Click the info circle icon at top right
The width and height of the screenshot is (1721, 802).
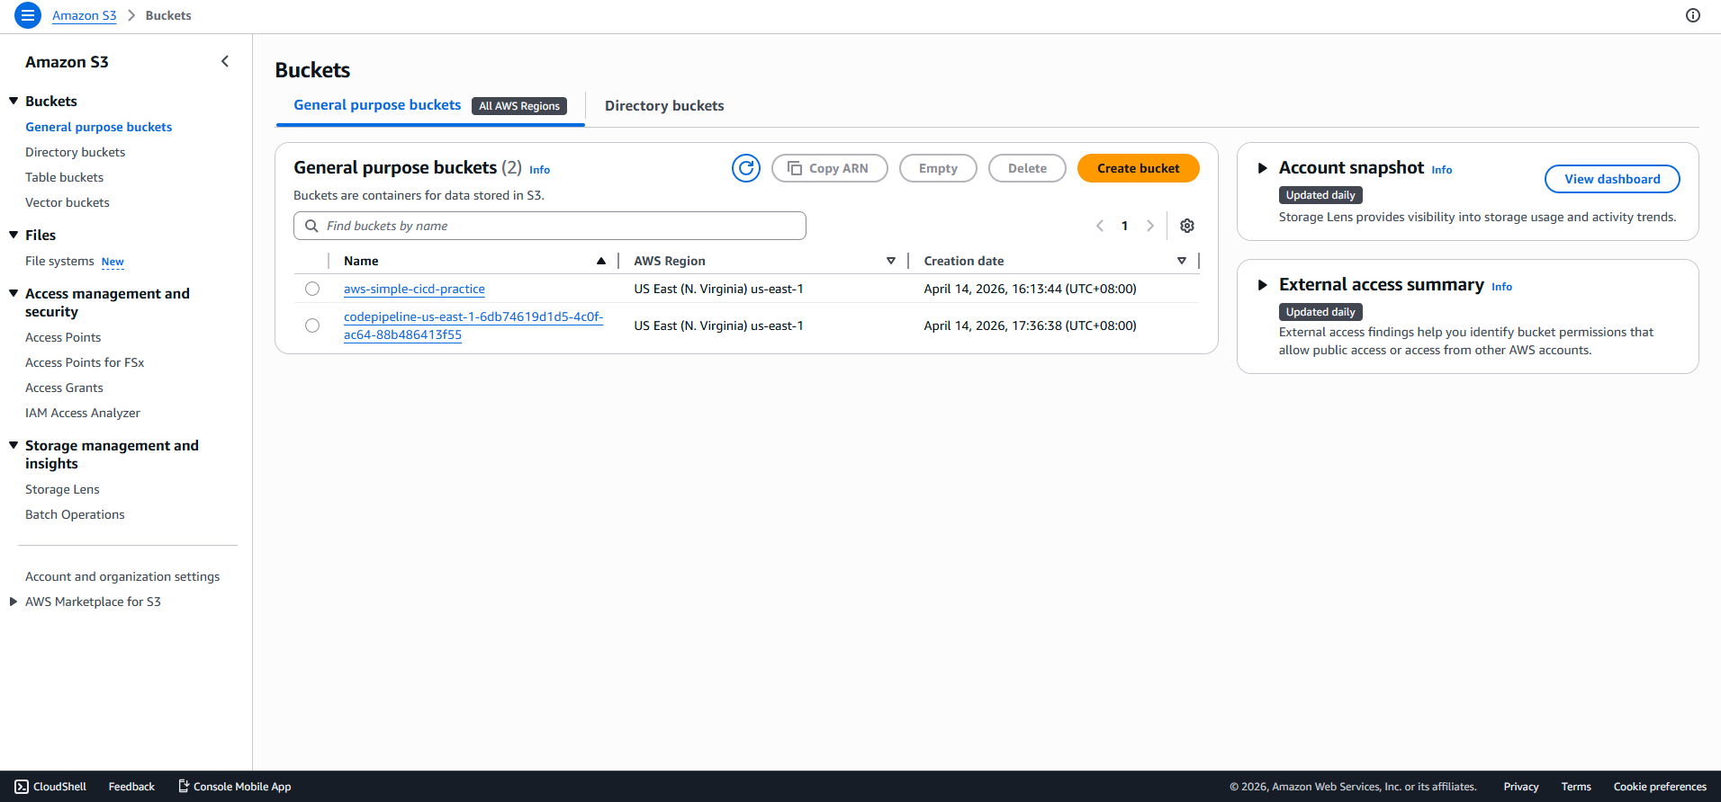pyautogui.click(x=1693, y=15)
